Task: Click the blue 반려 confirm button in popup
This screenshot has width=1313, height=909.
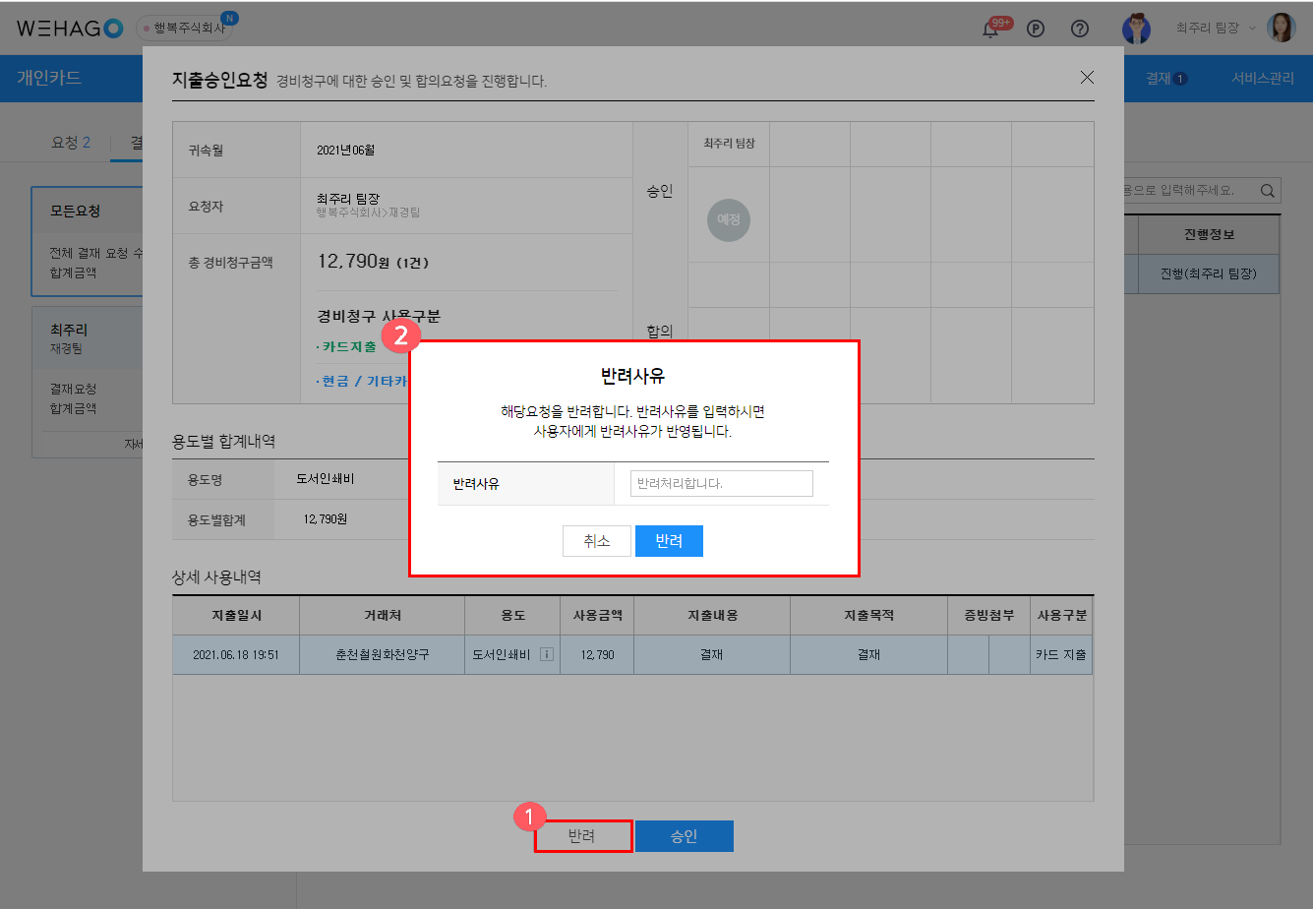Action: [x=669, y=541]
